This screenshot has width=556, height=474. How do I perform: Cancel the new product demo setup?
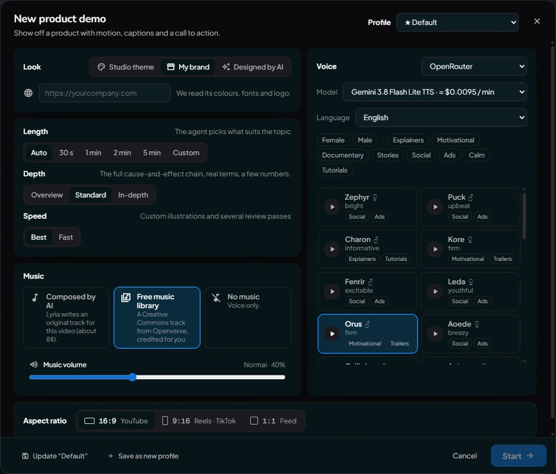464,456
